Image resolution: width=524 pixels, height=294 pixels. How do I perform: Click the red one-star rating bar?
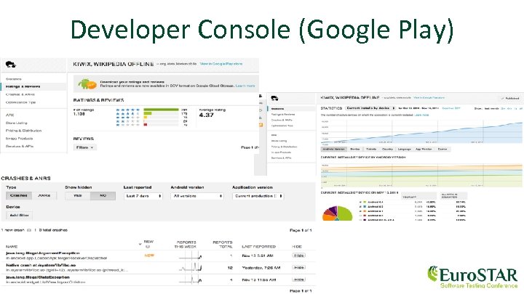click(x=146, y=125)
